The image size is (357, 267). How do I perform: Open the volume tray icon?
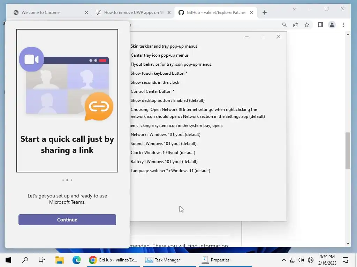[x=301, y=260]
